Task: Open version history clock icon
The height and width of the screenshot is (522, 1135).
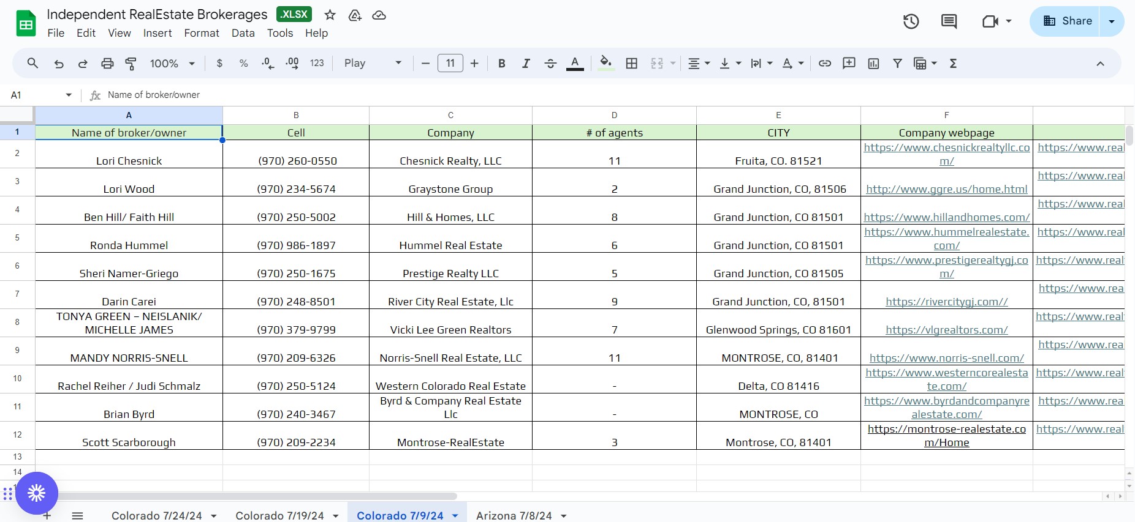Action: coord(911,21)
